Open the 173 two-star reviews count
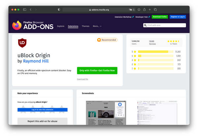 point(179,64)
